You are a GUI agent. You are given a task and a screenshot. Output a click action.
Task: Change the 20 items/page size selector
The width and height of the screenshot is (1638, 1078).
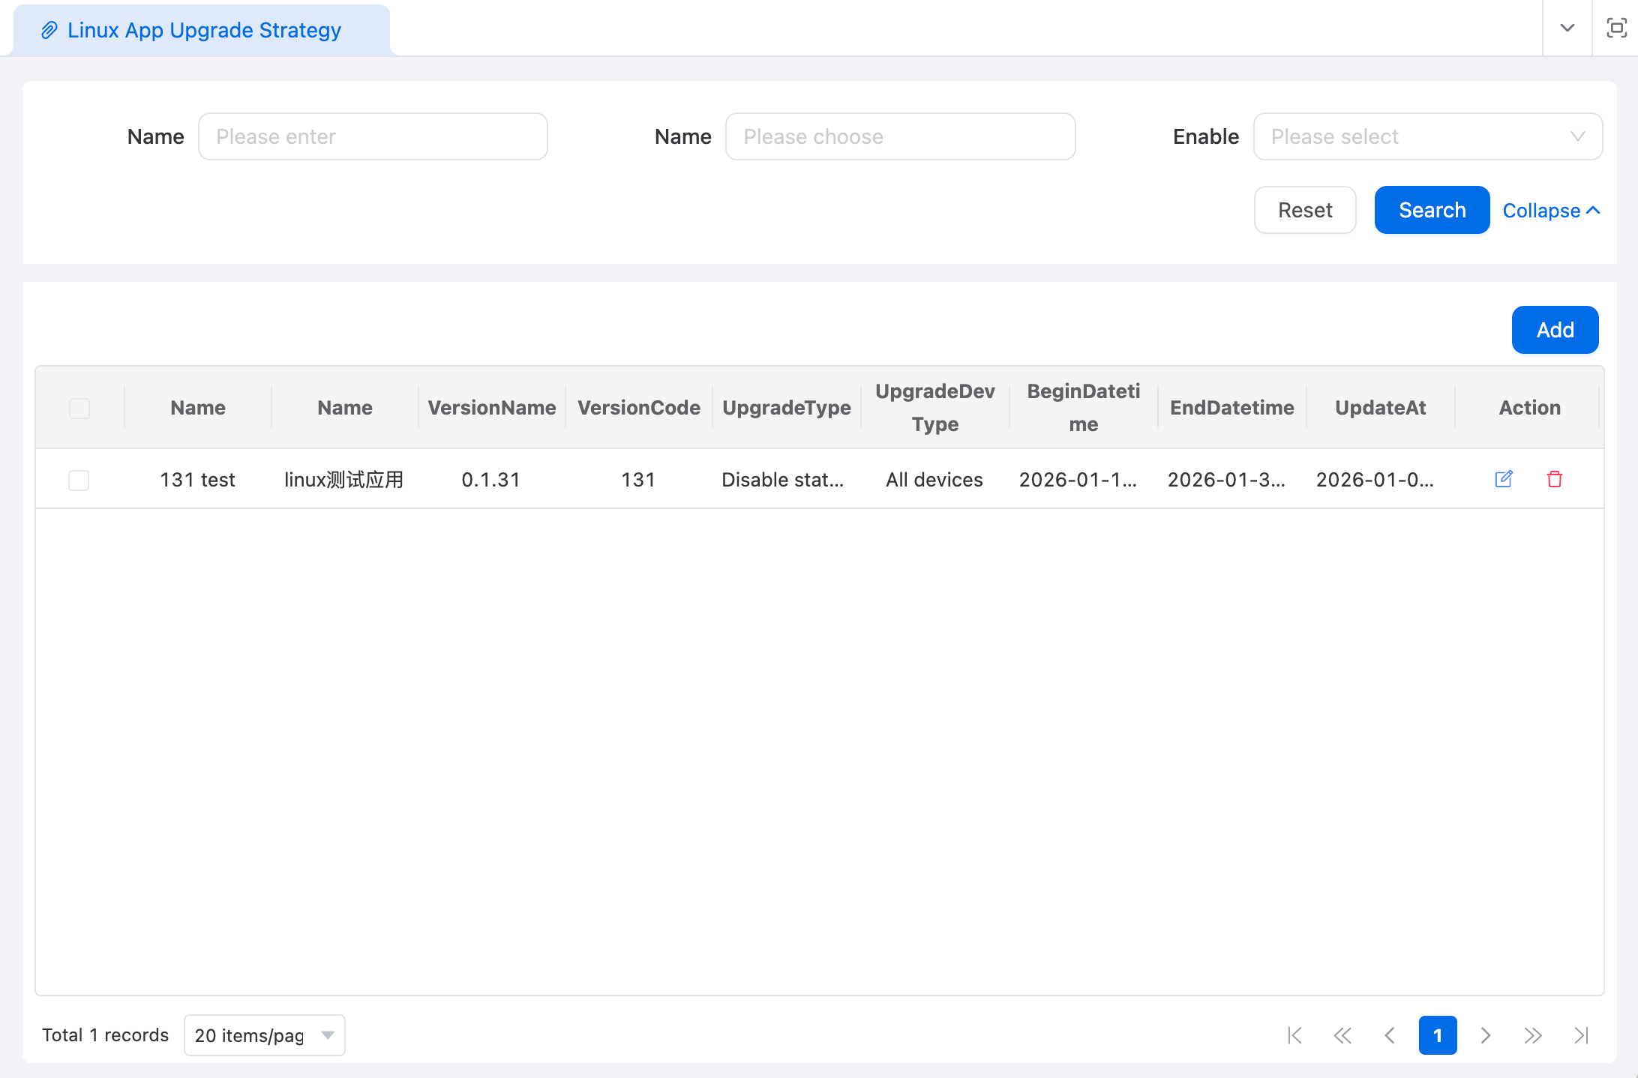pyautogui.click(x=264, y=1035)
